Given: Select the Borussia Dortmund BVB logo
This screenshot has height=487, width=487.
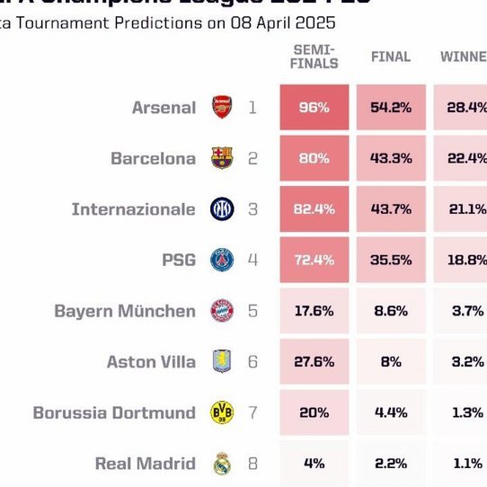Looking at the screenshot, I should [x=222, y=412].
